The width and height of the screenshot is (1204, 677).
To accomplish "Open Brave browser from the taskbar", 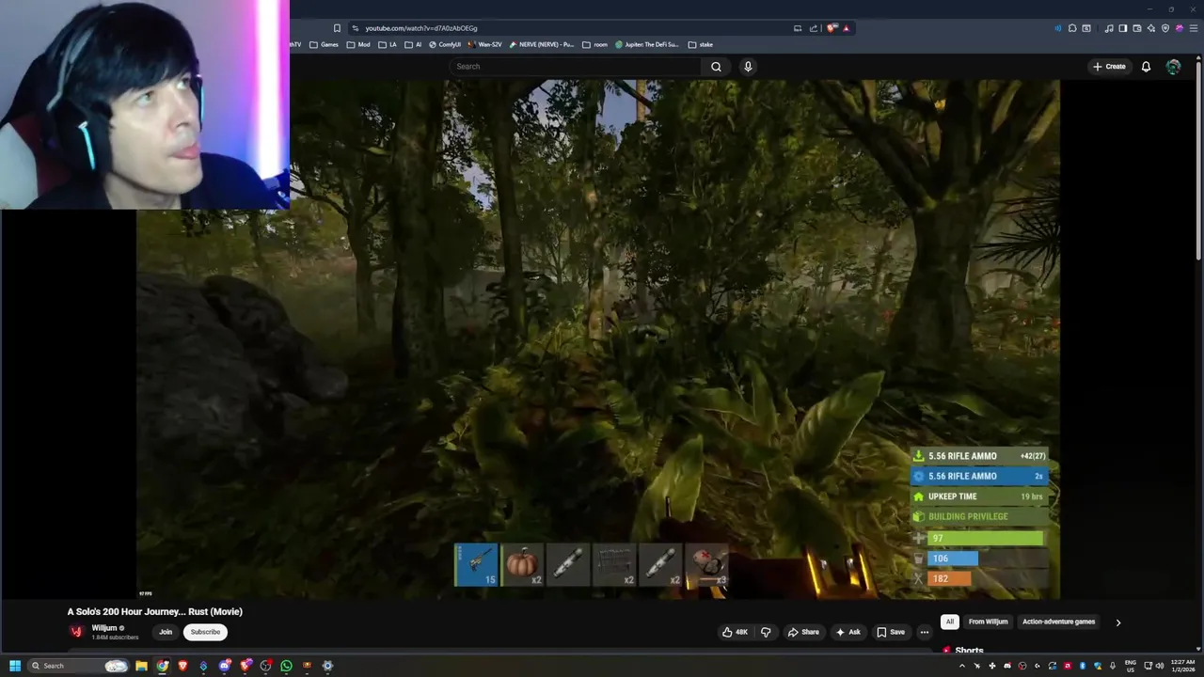I will point(182,666).
